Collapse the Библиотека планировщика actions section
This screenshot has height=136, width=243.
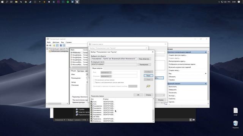click(x=206, y=52)
